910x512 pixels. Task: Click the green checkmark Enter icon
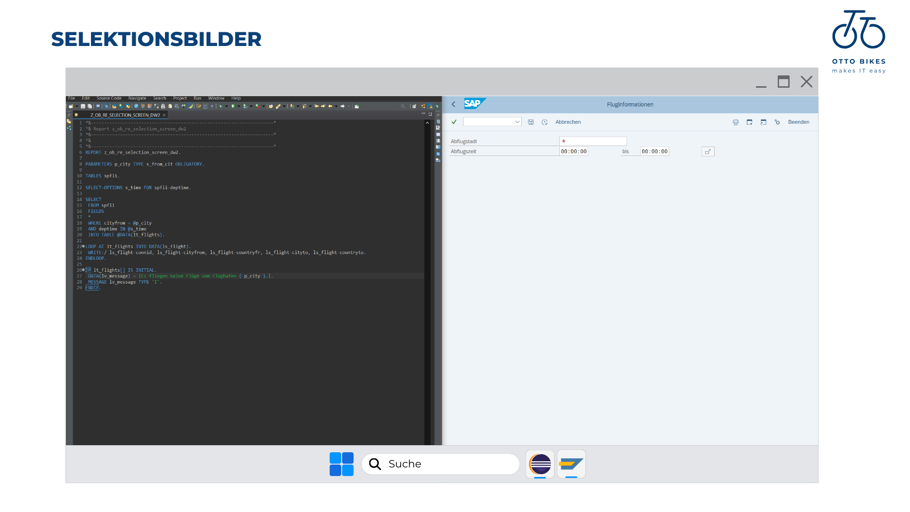pos(454,122)
